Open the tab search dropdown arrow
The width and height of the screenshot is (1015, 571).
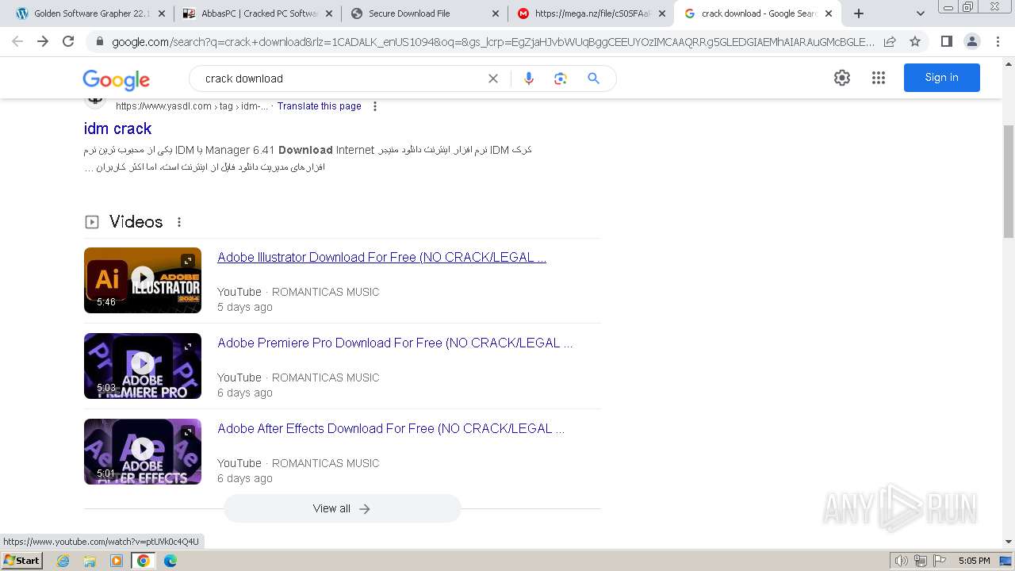pyautogui.click(x=921, y=13)
